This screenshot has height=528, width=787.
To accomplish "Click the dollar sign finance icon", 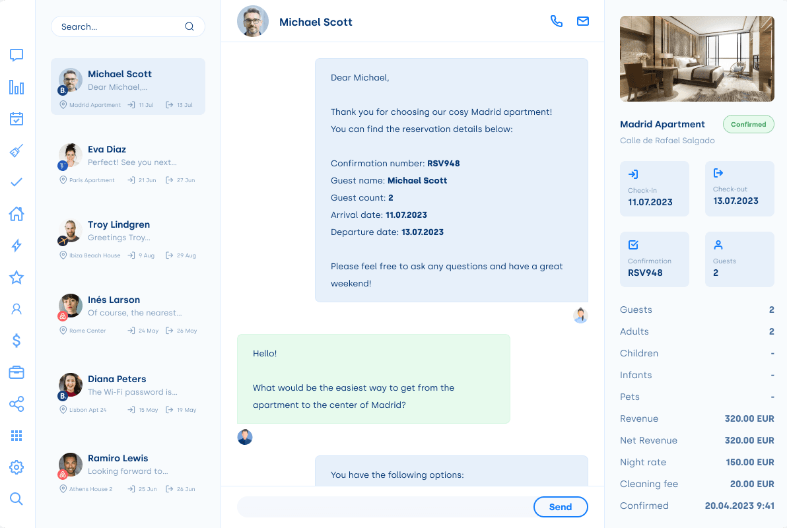I will coord(17,341).
